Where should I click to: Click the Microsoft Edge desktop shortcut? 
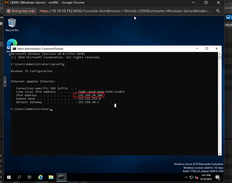click(12, 44)
